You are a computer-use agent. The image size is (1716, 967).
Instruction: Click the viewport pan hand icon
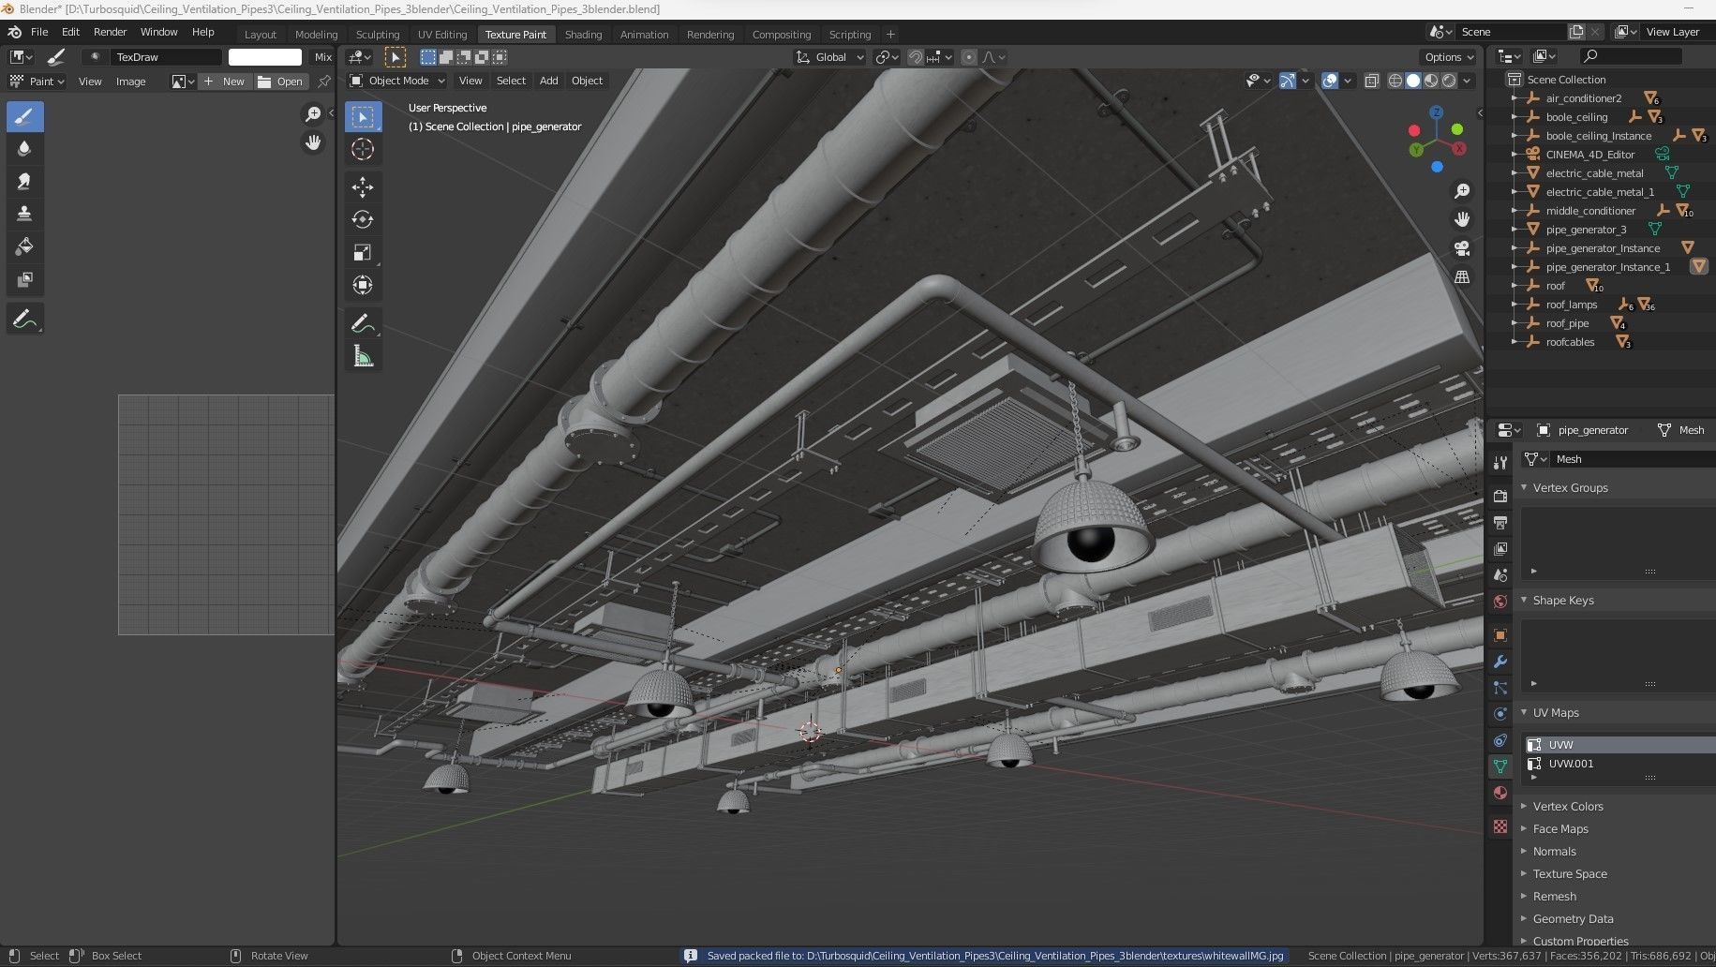1462,219
